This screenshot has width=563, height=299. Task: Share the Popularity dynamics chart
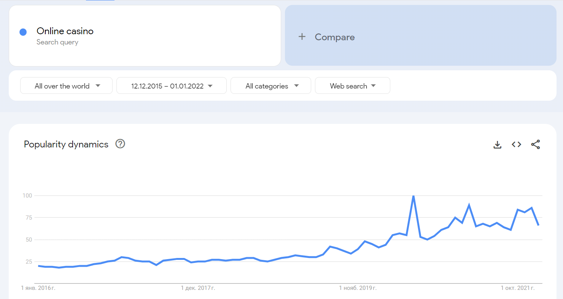535,144
